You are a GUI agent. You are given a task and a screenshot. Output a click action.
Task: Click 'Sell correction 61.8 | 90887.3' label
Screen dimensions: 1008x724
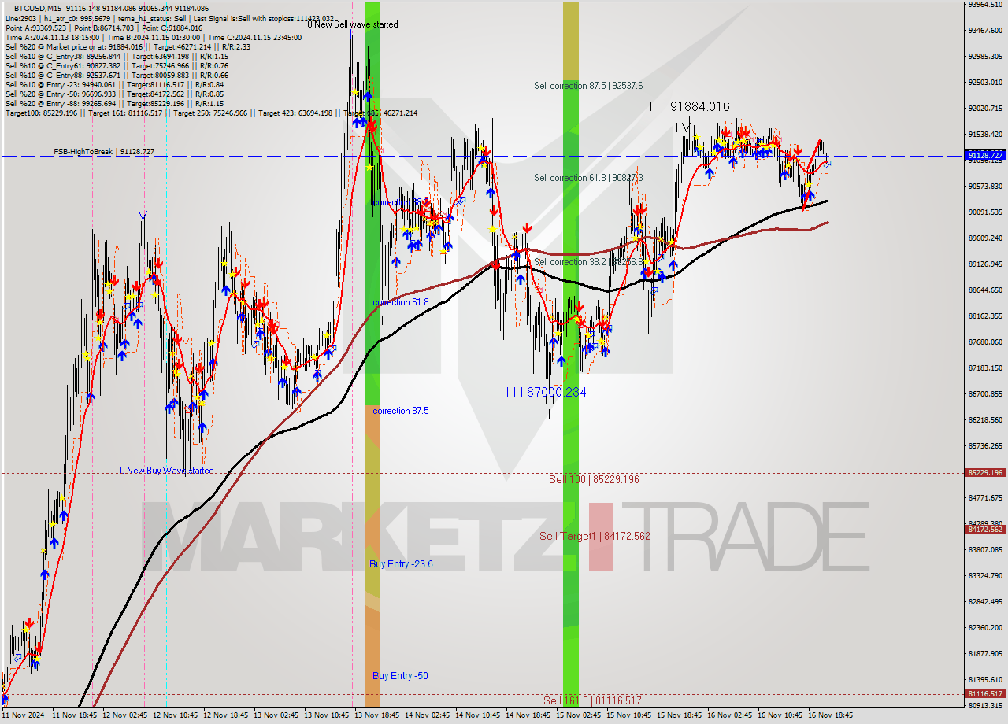point(588,178)
